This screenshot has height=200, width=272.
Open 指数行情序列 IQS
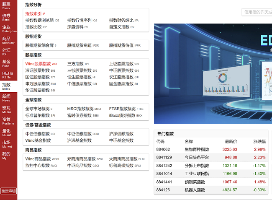[x=82, y=20]
